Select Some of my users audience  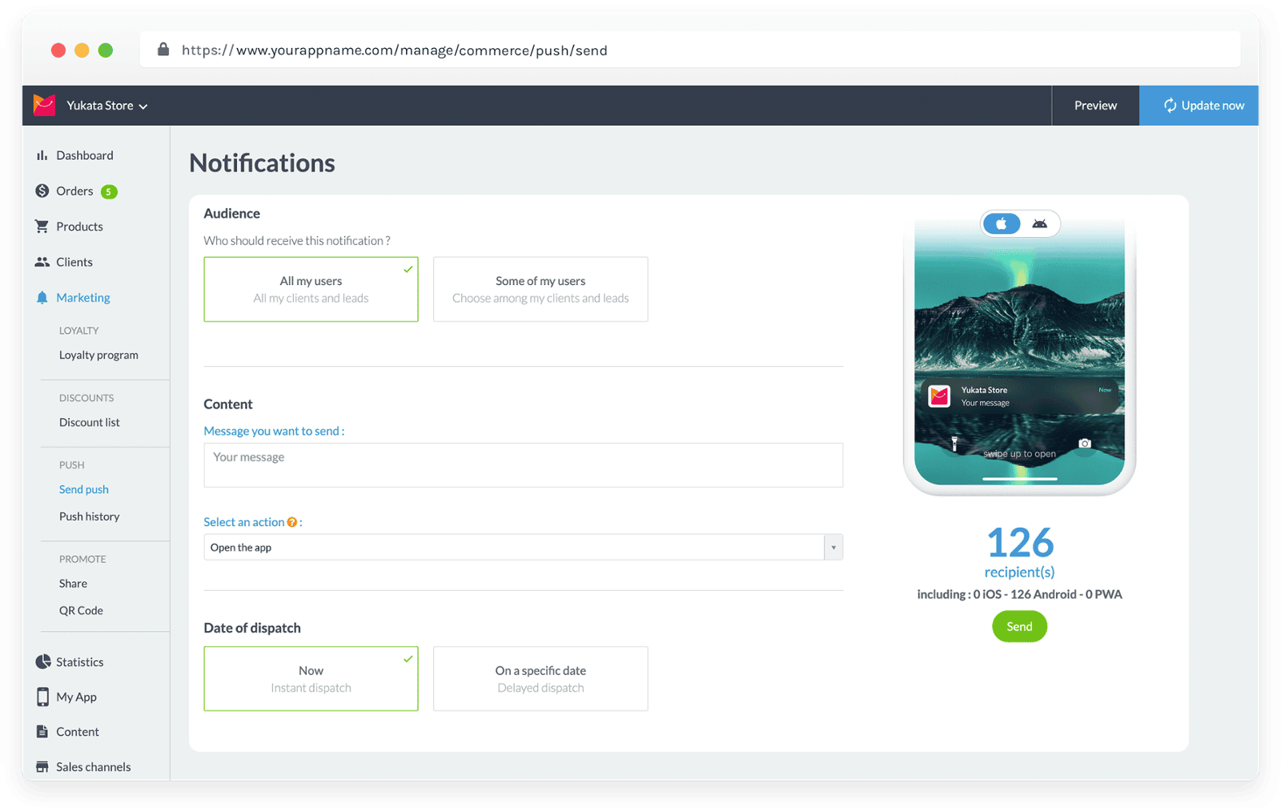[540, 289]
